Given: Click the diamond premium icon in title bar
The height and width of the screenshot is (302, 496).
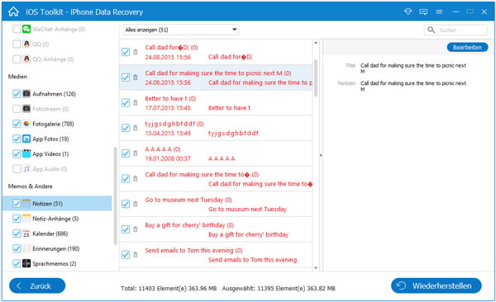Looking at the screenshot, I should pyautogui.click(x=408, y=12).
